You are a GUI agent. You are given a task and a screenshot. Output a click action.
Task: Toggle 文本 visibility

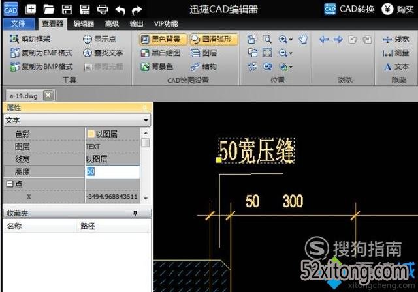[396, 66]
